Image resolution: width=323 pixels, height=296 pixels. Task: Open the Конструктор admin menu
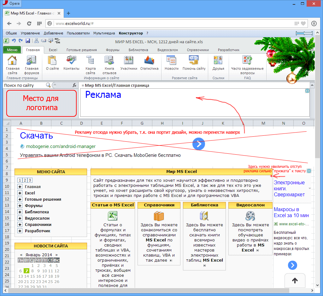coord(131,33)
